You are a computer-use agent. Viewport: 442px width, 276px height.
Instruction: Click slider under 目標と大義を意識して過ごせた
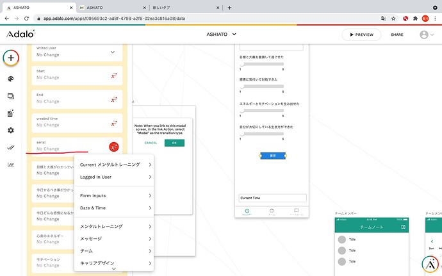point(262,64)
